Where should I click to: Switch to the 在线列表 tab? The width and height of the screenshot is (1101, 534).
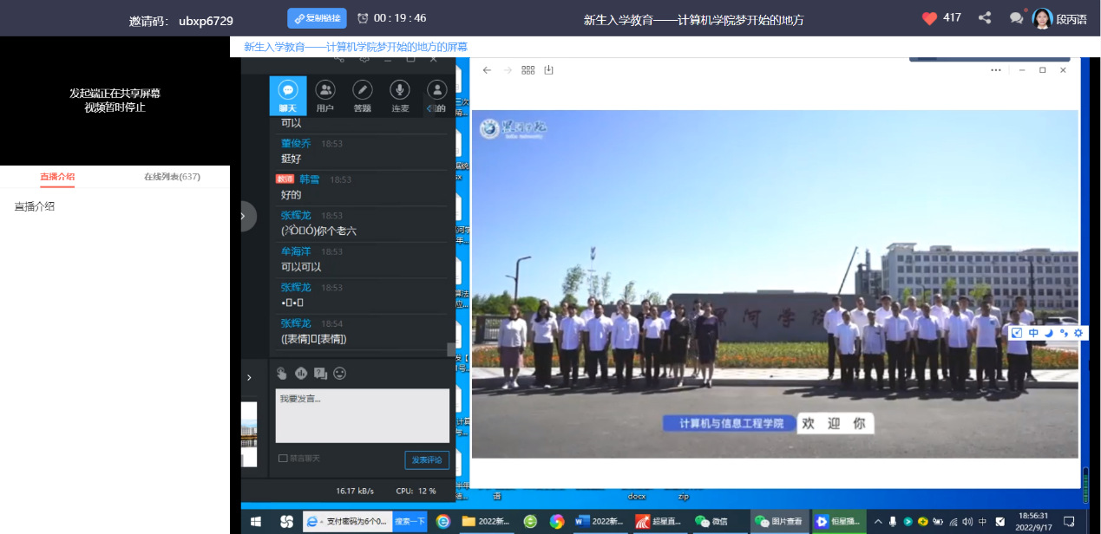[x=172, y=177]
